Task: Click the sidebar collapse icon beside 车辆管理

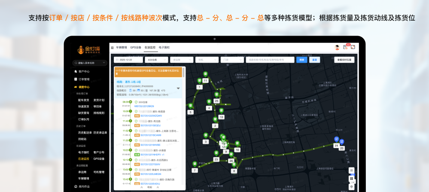Action: point(112,47)
